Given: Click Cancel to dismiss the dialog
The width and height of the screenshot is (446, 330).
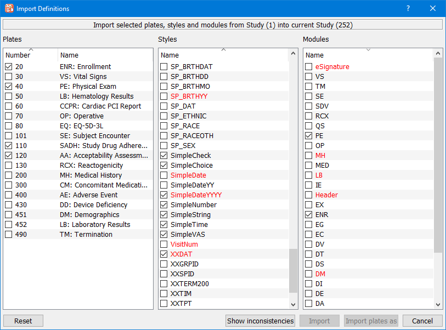Looking at the screenshot, I should click(422, 321).
